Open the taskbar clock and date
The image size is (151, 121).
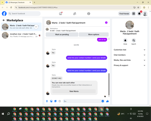[140, 114]
